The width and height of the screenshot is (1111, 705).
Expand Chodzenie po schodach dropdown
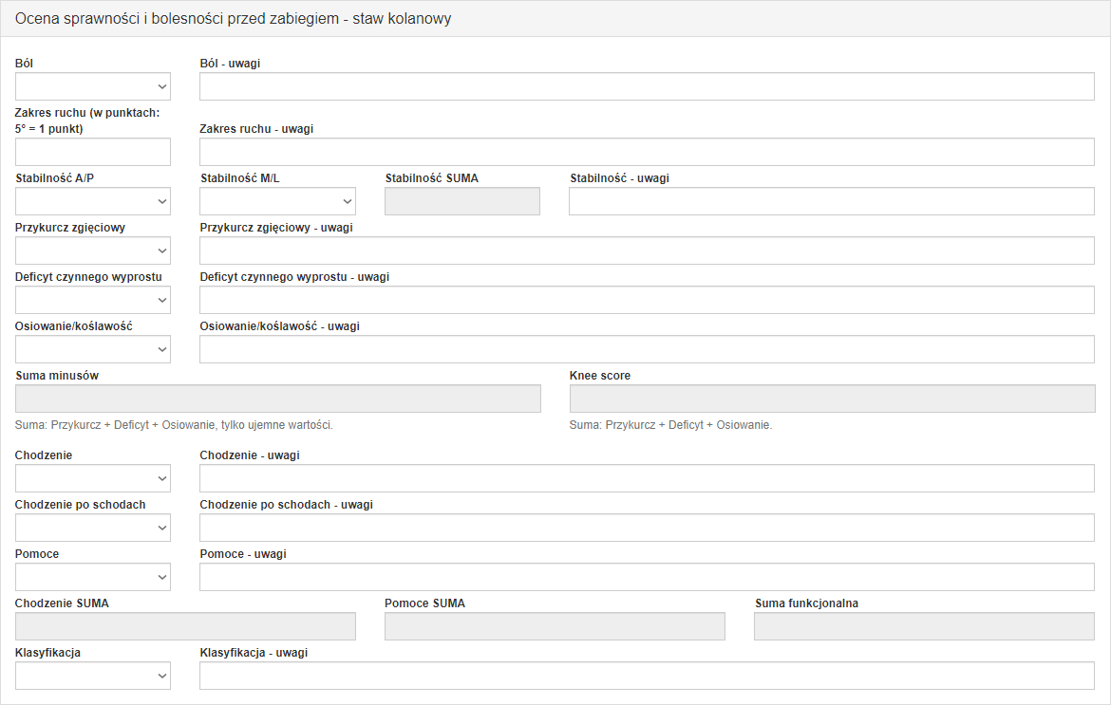[x=93, y=528]
